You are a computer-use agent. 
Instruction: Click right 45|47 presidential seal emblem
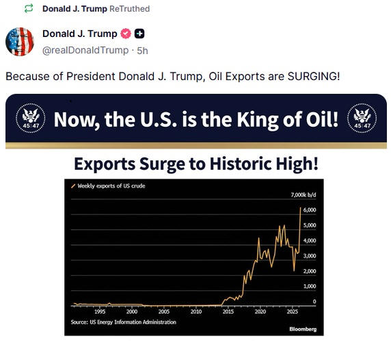point(362,118)
